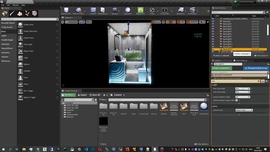Toggle visibility of SpotLight11 in outliner

(x=213, y=47)
